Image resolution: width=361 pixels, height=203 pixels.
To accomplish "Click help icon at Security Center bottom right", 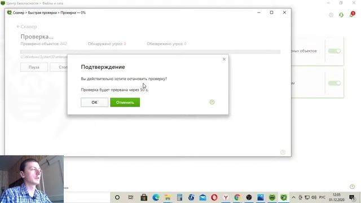I will pos(352,187).
